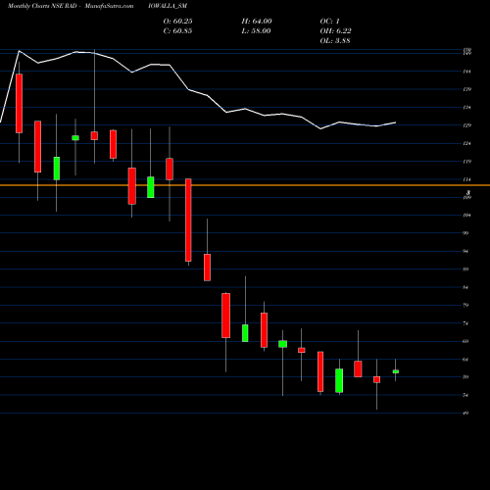This screenshot has height=490, width=490.
Task: Select the close value 'C: 60.85'
Action: pyautogui.click(x=177, y=31)
